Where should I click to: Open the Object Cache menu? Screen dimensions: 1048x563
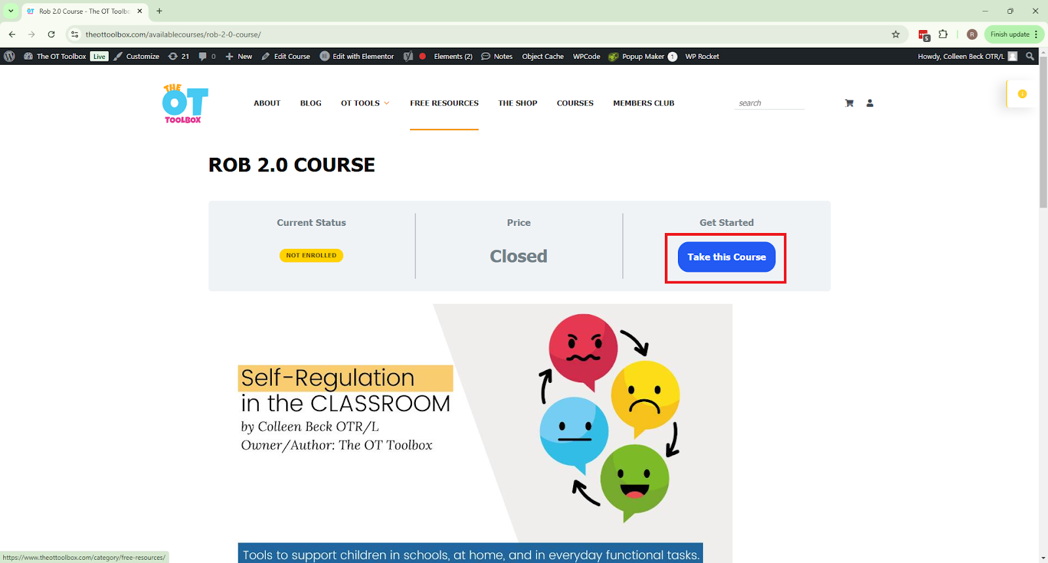click(x=542, y=56)
